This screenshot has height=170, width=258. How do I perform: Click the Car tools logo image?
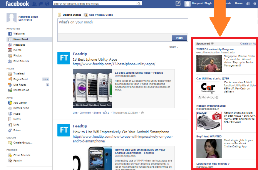click(208, 90)
